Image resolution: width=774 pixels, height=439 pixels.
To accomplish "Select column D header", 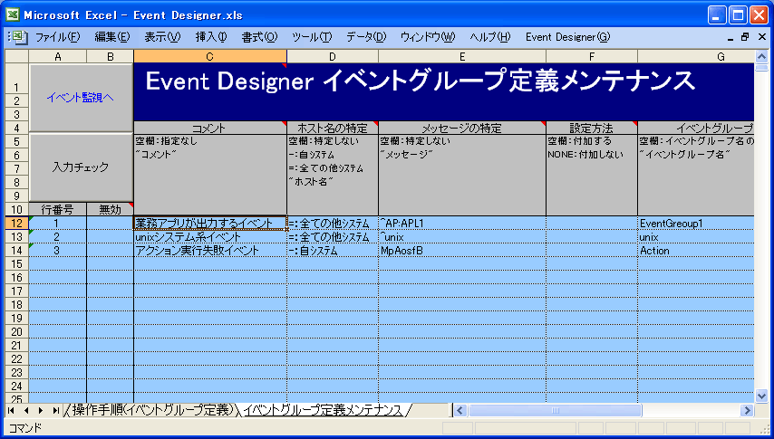I will click(333, 56).
